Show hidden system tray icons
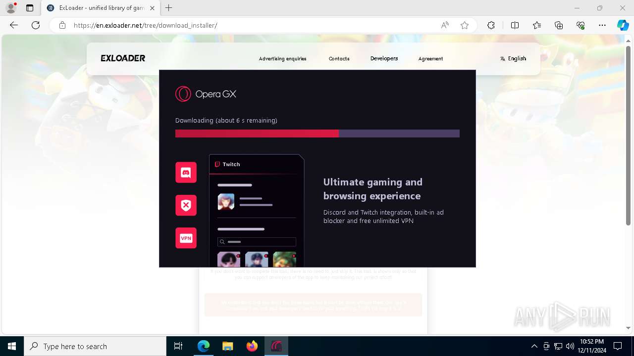 534,346
